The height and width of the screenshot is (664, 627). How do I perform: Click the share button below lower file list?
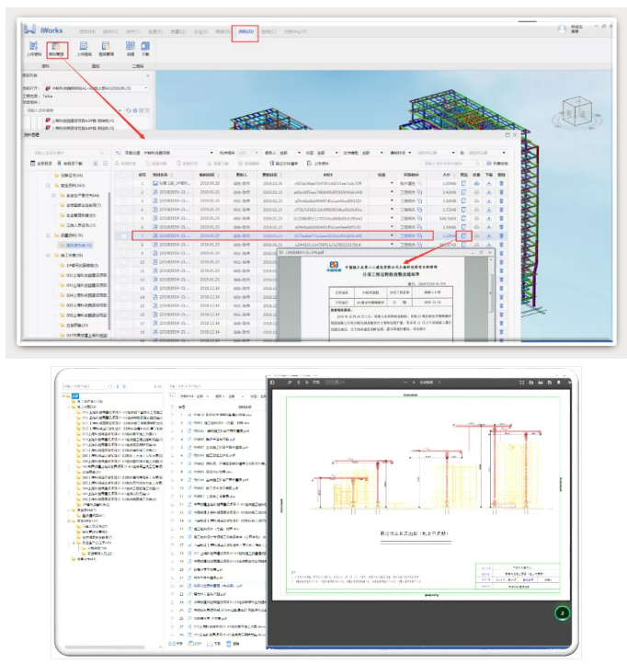point(176,644)
